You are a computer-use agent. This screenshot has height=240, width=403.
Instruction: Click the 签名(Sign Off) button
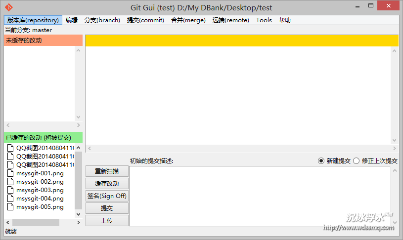click(107, 196)
